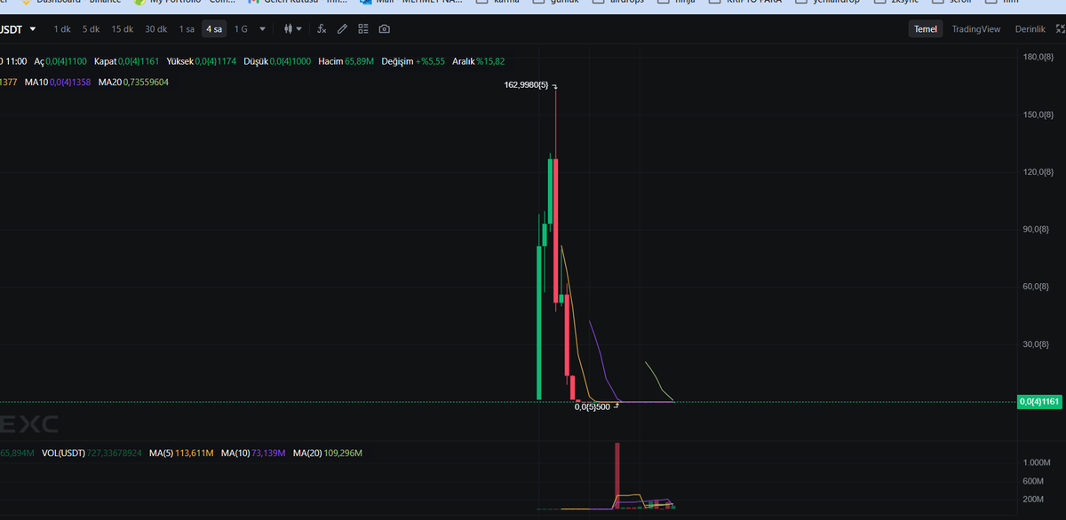The image size is (1066, 520).
Task: Open the chart layout settings icon
Action: (x=362, y=29)
